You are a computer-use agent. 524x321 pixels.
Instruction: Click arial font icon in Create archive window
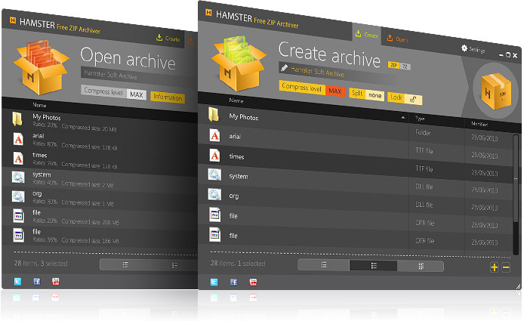tap(214, 134)
